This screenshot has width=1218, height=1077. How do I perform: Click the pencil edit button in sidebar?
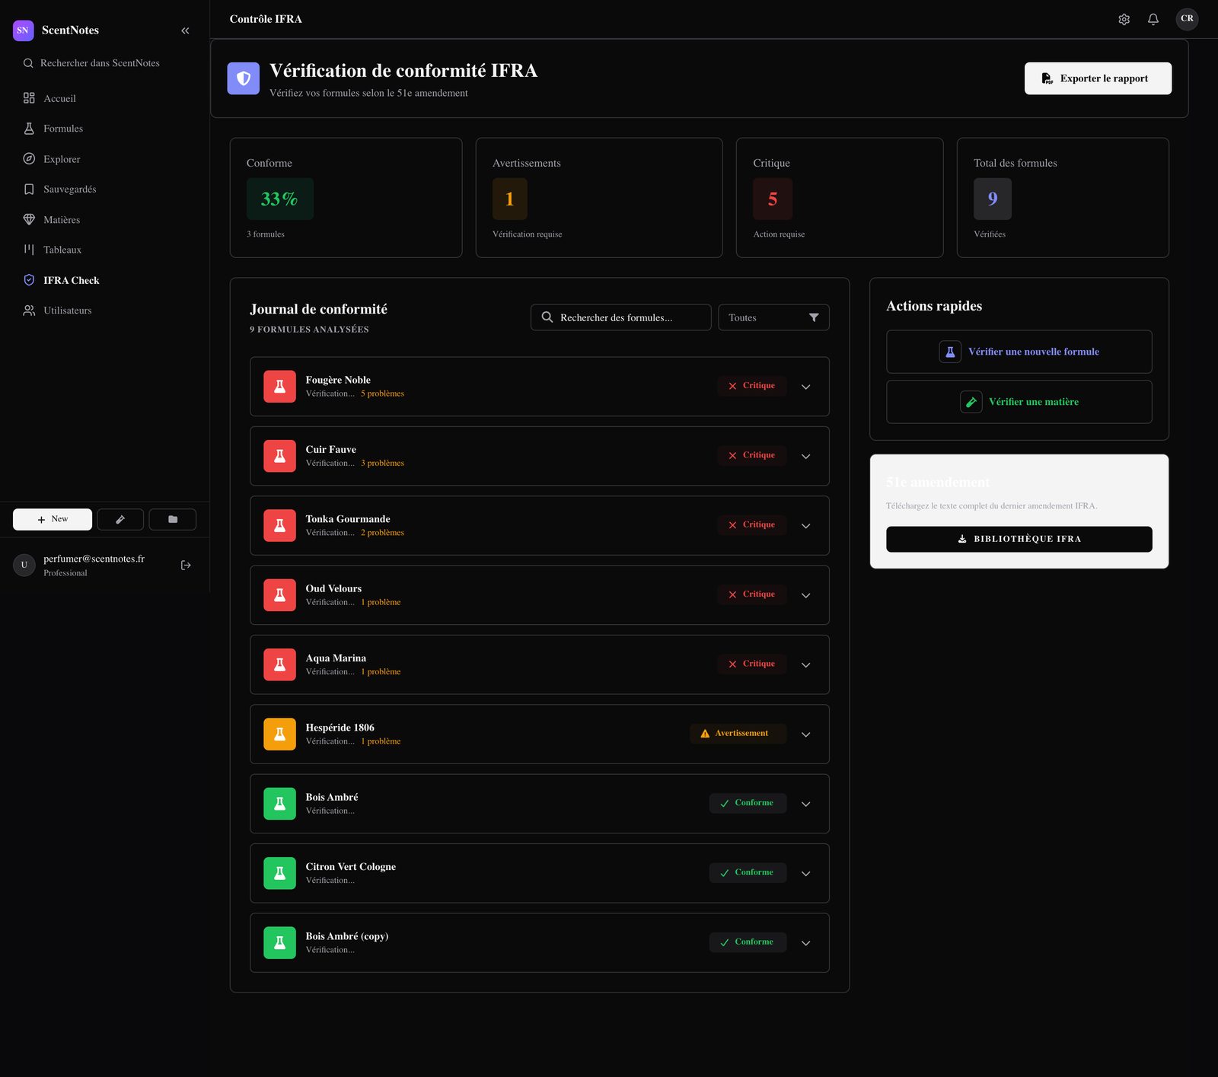[x=120, y=519]
